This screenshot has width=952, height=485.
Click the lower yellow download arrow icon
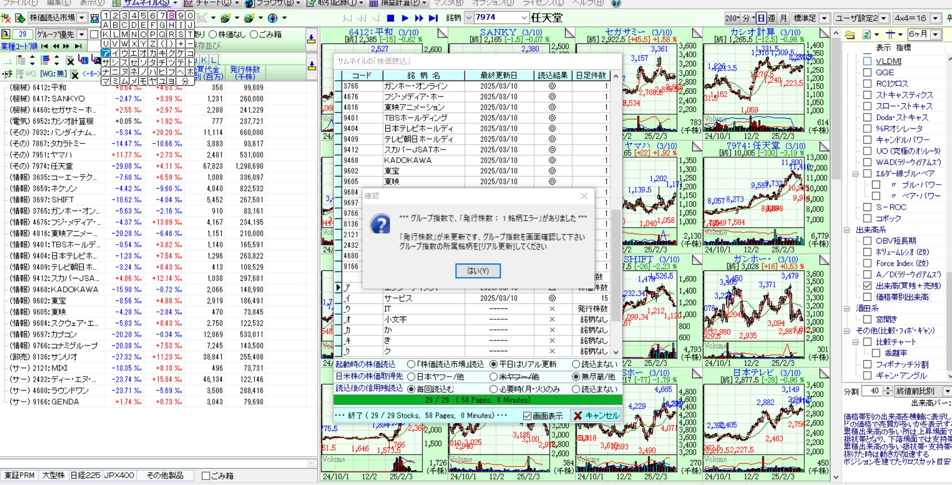(x=311, y=66)
